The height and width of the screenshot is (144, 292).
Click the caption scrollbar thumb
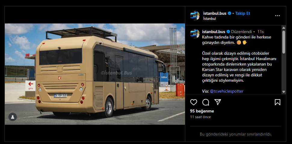tap(284, 42)
